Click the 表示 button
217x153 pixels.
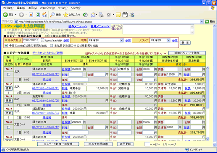click(185, 43)
